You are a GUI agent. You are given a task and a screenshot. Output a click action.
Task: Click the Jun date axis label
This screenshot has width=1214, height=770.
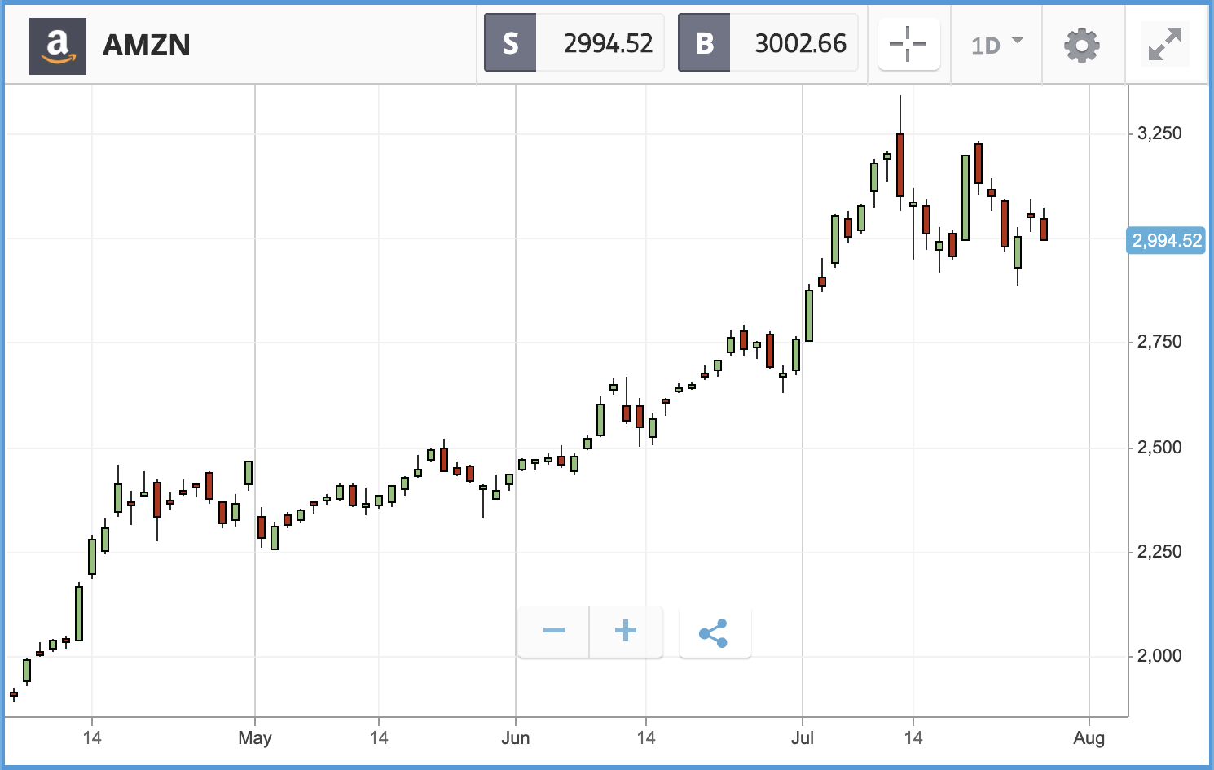click(516, 738)
